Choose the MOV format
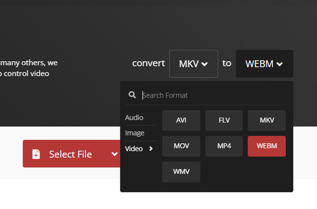 tap(181, 146)
